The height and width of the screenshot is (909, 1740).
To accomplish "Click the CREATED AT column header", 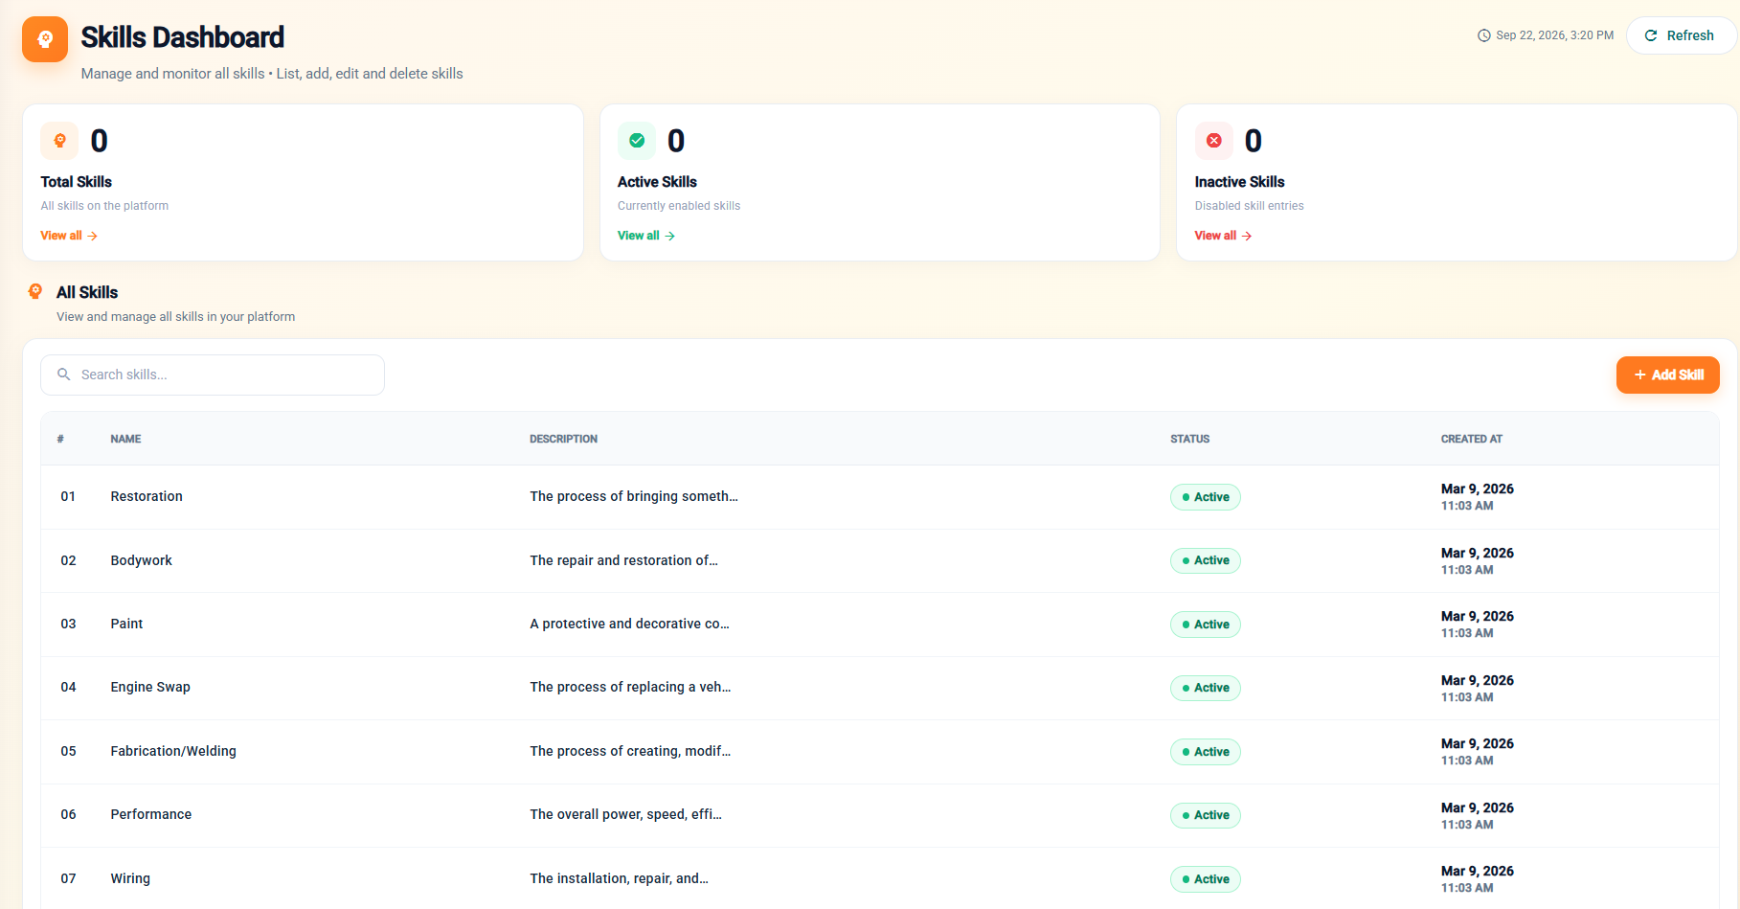I will click(1471, 439).
